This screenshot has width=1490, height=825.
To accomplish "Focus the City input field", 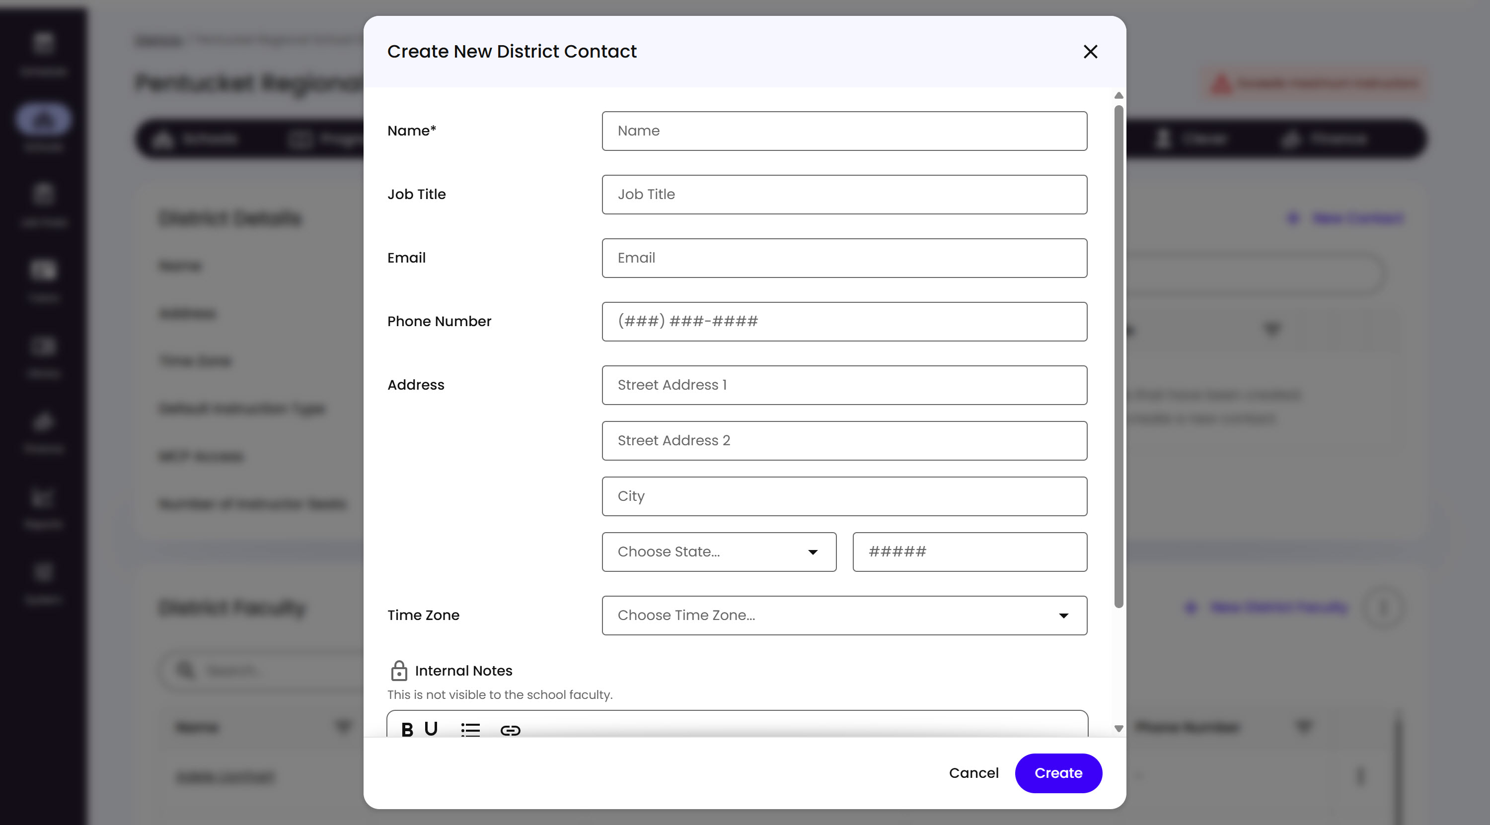I will point(844,496).
